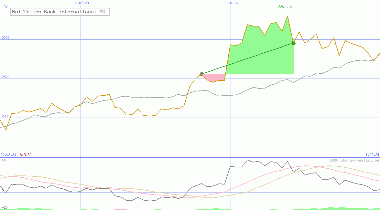The image size is (380, 210).
Task: Click the 20.03.23 start date label
Action: pos(8,155)
